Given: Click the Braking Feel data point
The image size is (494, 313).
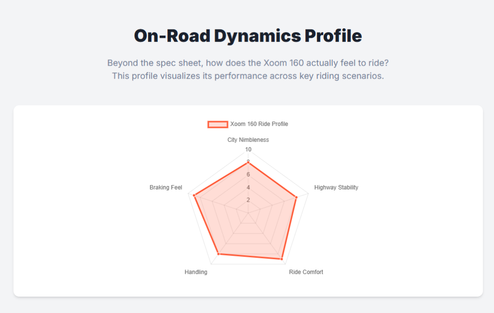Looking at the screenshot, I should (194, 195).
